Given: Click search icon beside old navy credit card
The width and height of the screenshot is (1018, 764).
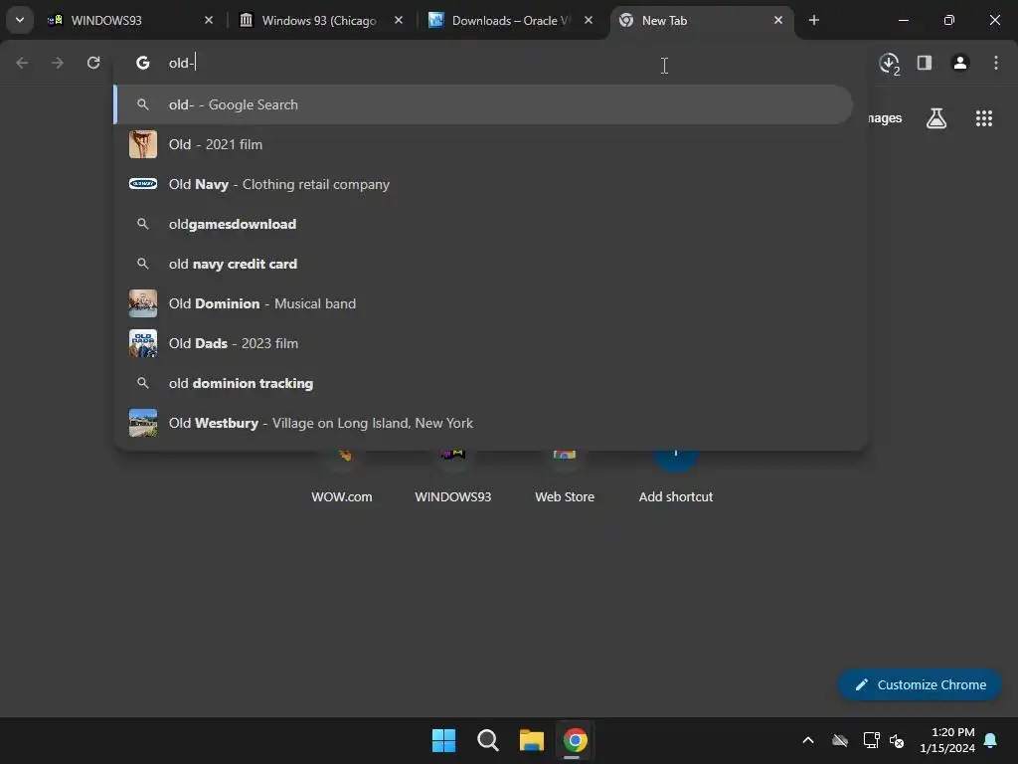Looking at the screenshot, I should pos(143,264).
